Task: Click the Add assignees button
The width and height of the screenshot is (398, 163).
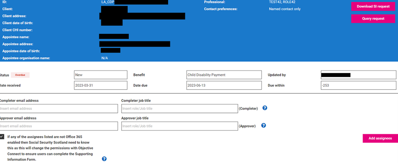Action: (380, 138)
